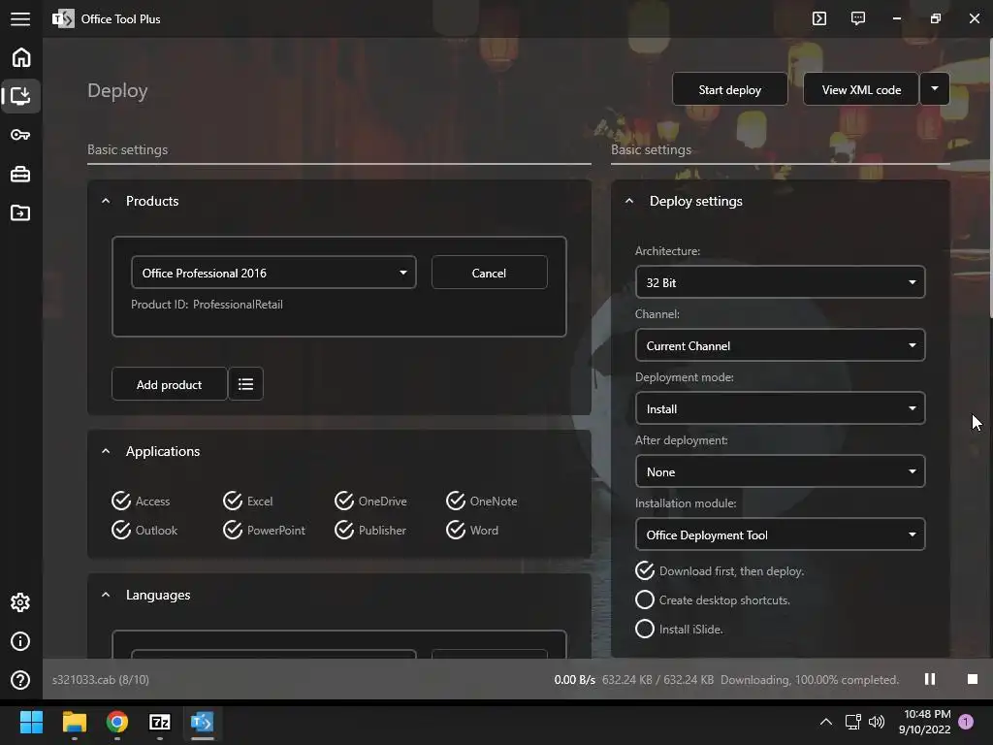This screenshot has width=993, height=745.
Task: Open the feedback chat icon
Action: tap(858, 18)
